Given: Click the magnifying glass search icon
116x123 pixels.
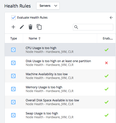Looking at the screenshot, I should (x=76, y=27).
